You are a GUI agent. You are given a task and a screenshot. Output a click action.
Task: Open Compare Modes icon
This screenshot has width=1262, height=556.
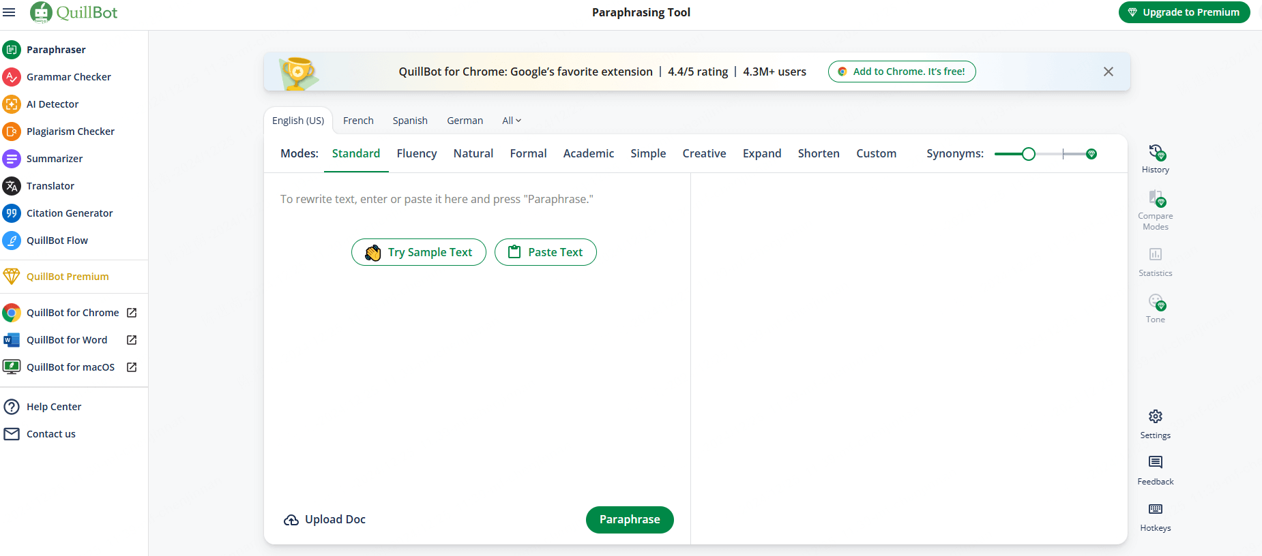click(1156, 198)
